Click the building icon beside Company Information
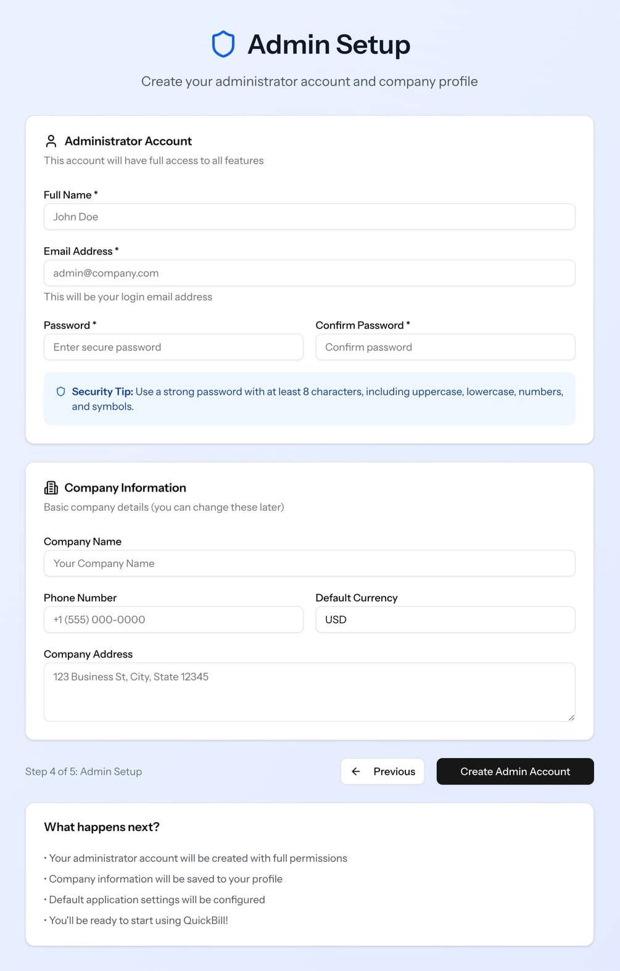Image resolution: width=620 pixels, height=971 pixels. click(x=51, y=488)
